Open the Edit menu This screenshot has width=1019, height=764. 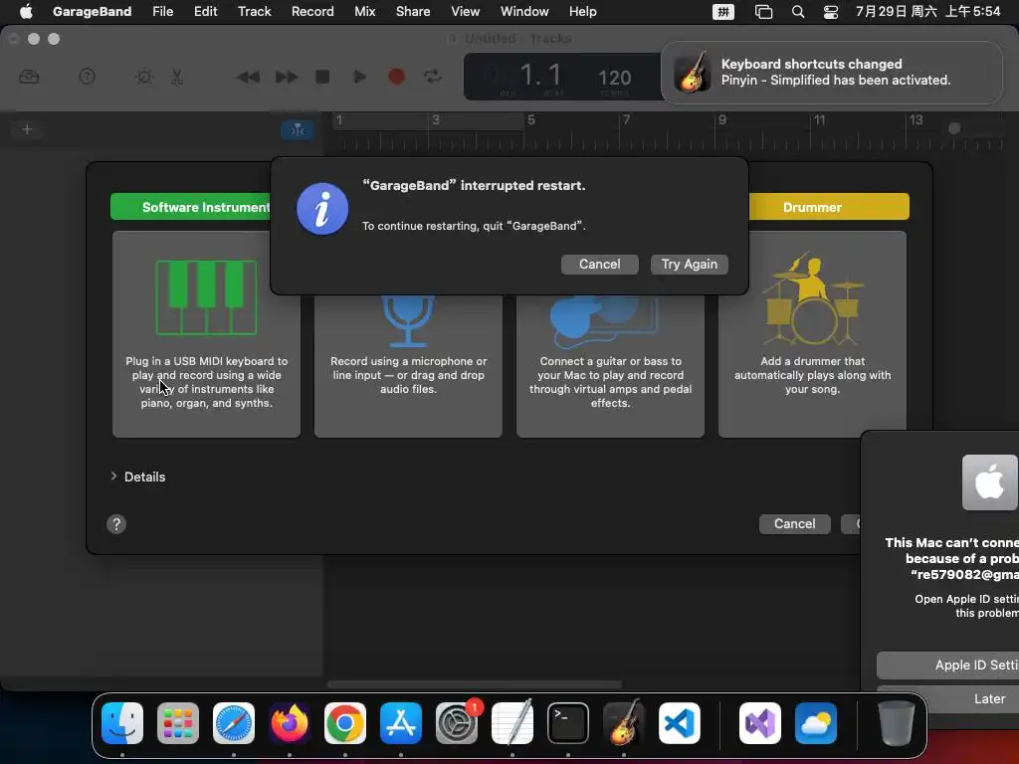click(x=205, y=11)
